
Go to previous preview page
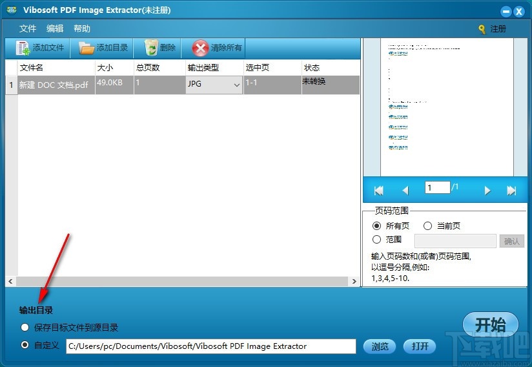click(405, 191)
